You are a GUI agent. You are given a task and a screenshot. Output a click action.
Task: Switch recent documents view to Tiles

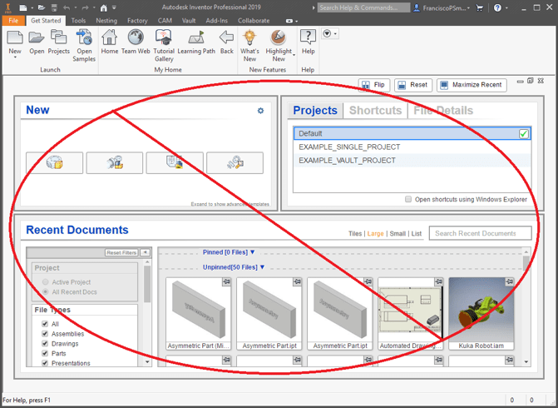(355, 233)
